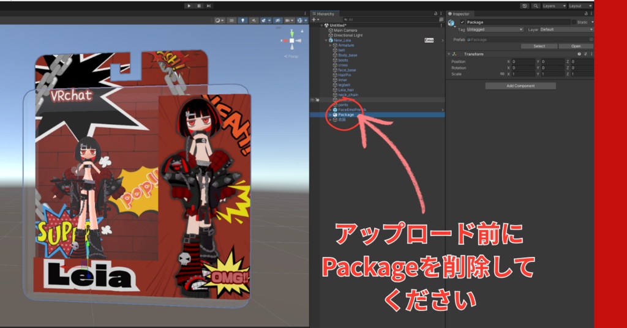Collapse the Untitled scene in Hierarchy

tap(322, 25)
